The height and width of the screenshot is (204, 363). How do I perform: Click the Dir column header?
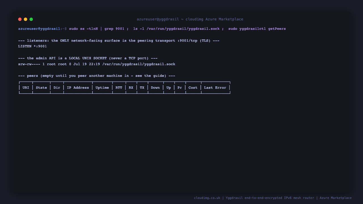(57, 88)
